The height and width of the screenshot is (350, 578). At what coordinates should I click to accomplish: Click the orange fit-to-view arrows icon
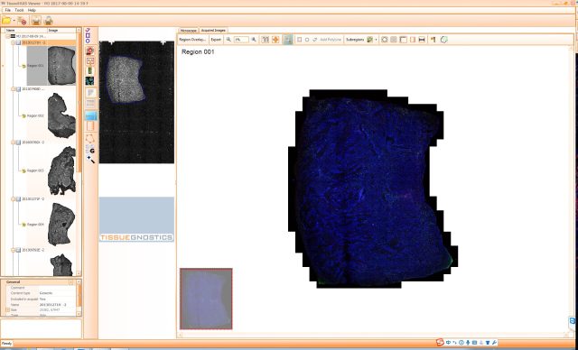(275, 40)
